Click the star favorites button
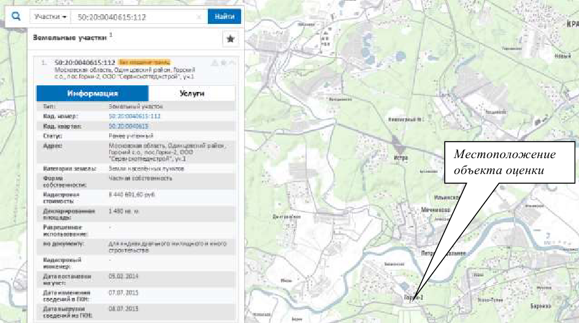The image size is (579, 323). click(230, 39)
